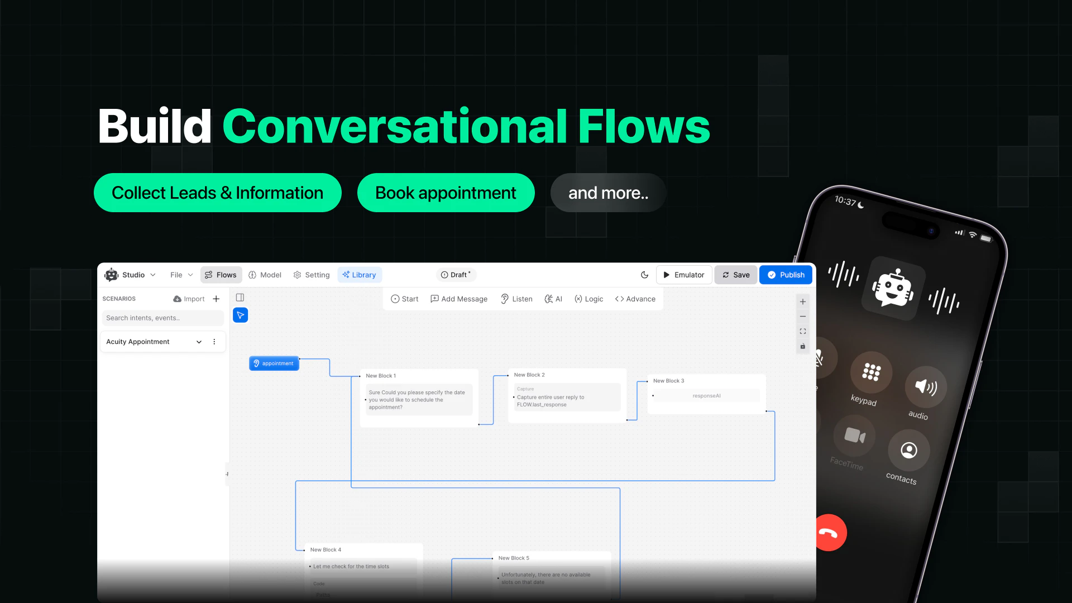Expand the Acuity Appointment scenario chevron
Screen dimensions: 1072x603
pyautogui.click(x=199, y=342)
